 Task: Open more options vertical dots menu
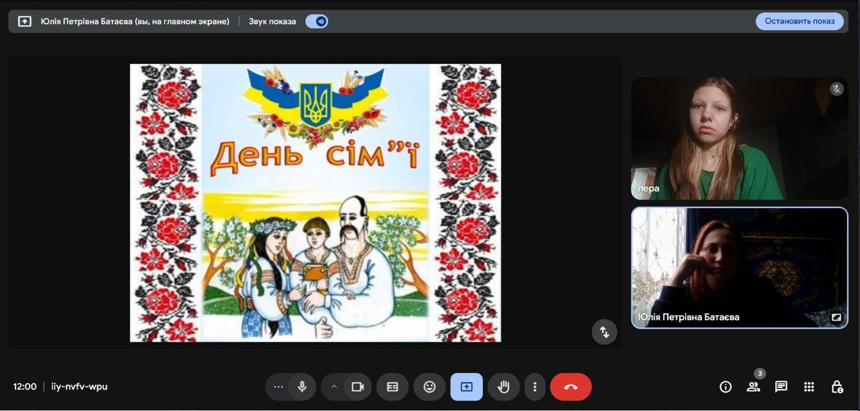pyautogui.click(x=535, y=387)
